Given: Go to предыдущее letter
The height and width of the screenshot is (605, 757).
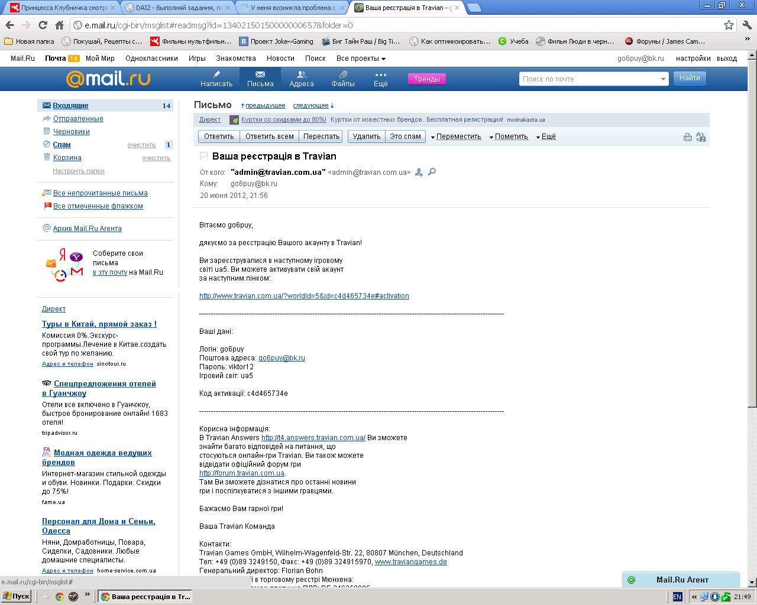Looking at the screenshot, I should pyautogui.click(x=265, y=106).
